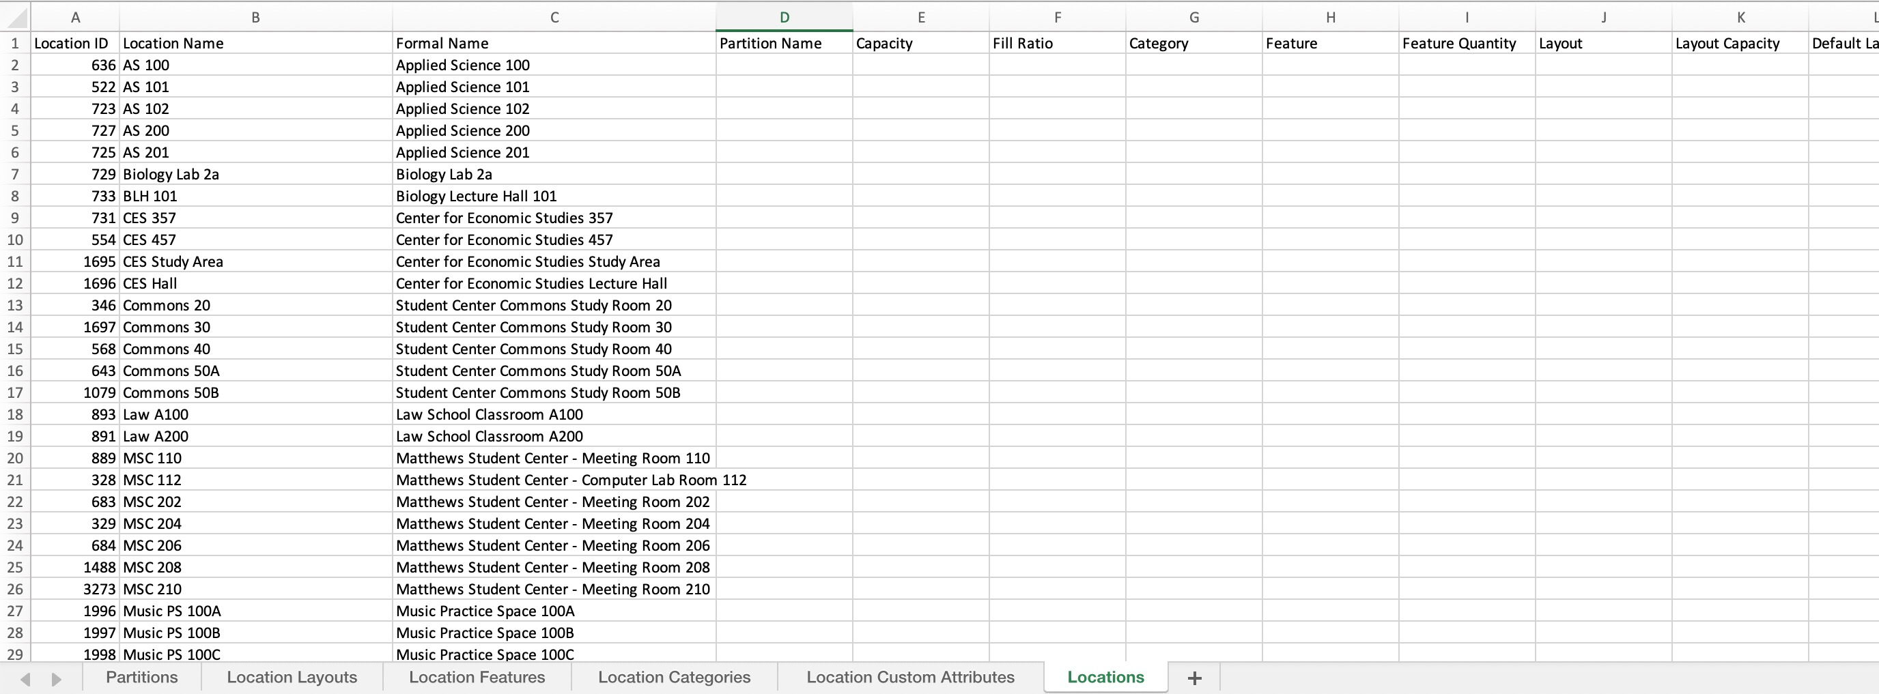Select cell CES Study Area
Viewport: 1879px width, 694px height.
[x=256, y=262]
